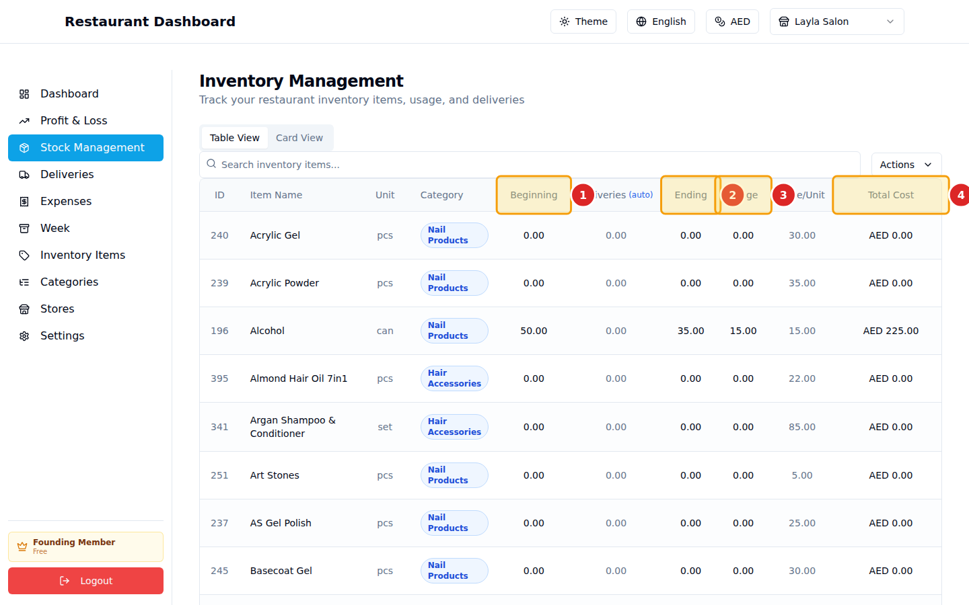The height and width of the screenshot is (605, 969).
Task: Toggle the Theme between light and dark
Action: (583, 22)
